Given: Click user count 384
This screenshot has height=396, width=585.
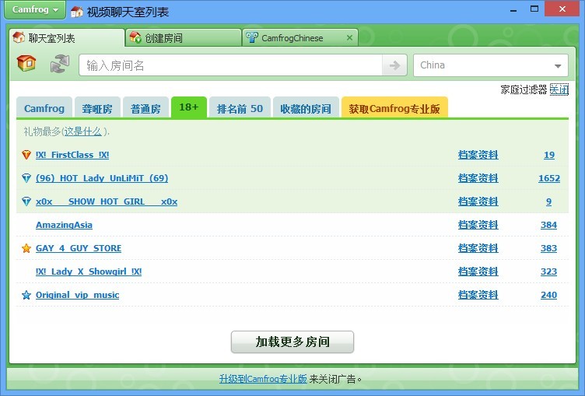Looking at the screenshot, I should 548,225.
